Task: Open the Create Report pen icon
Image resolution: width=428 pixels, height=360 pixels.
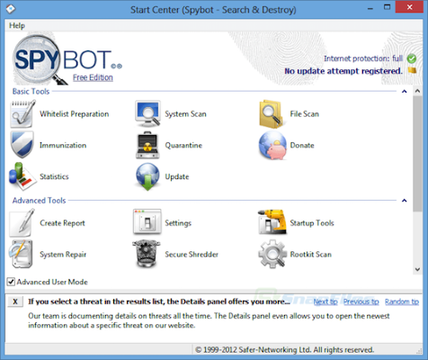Action: point(22,223)
